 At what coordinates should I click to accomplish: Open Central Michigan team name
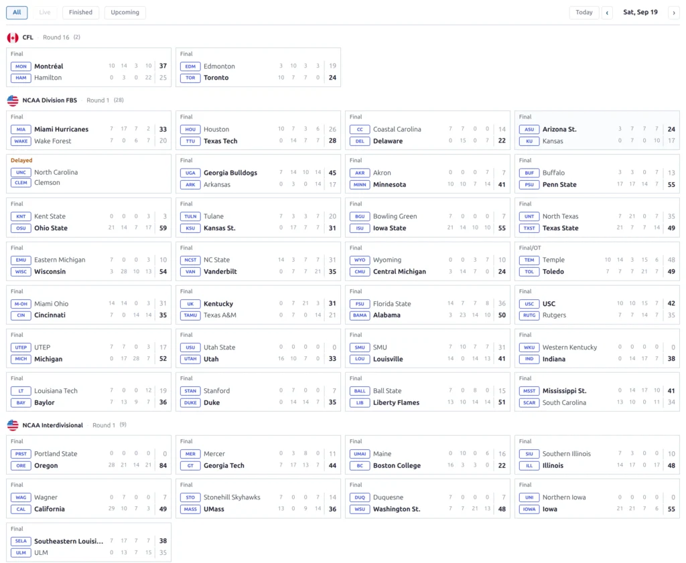[399, 271]
